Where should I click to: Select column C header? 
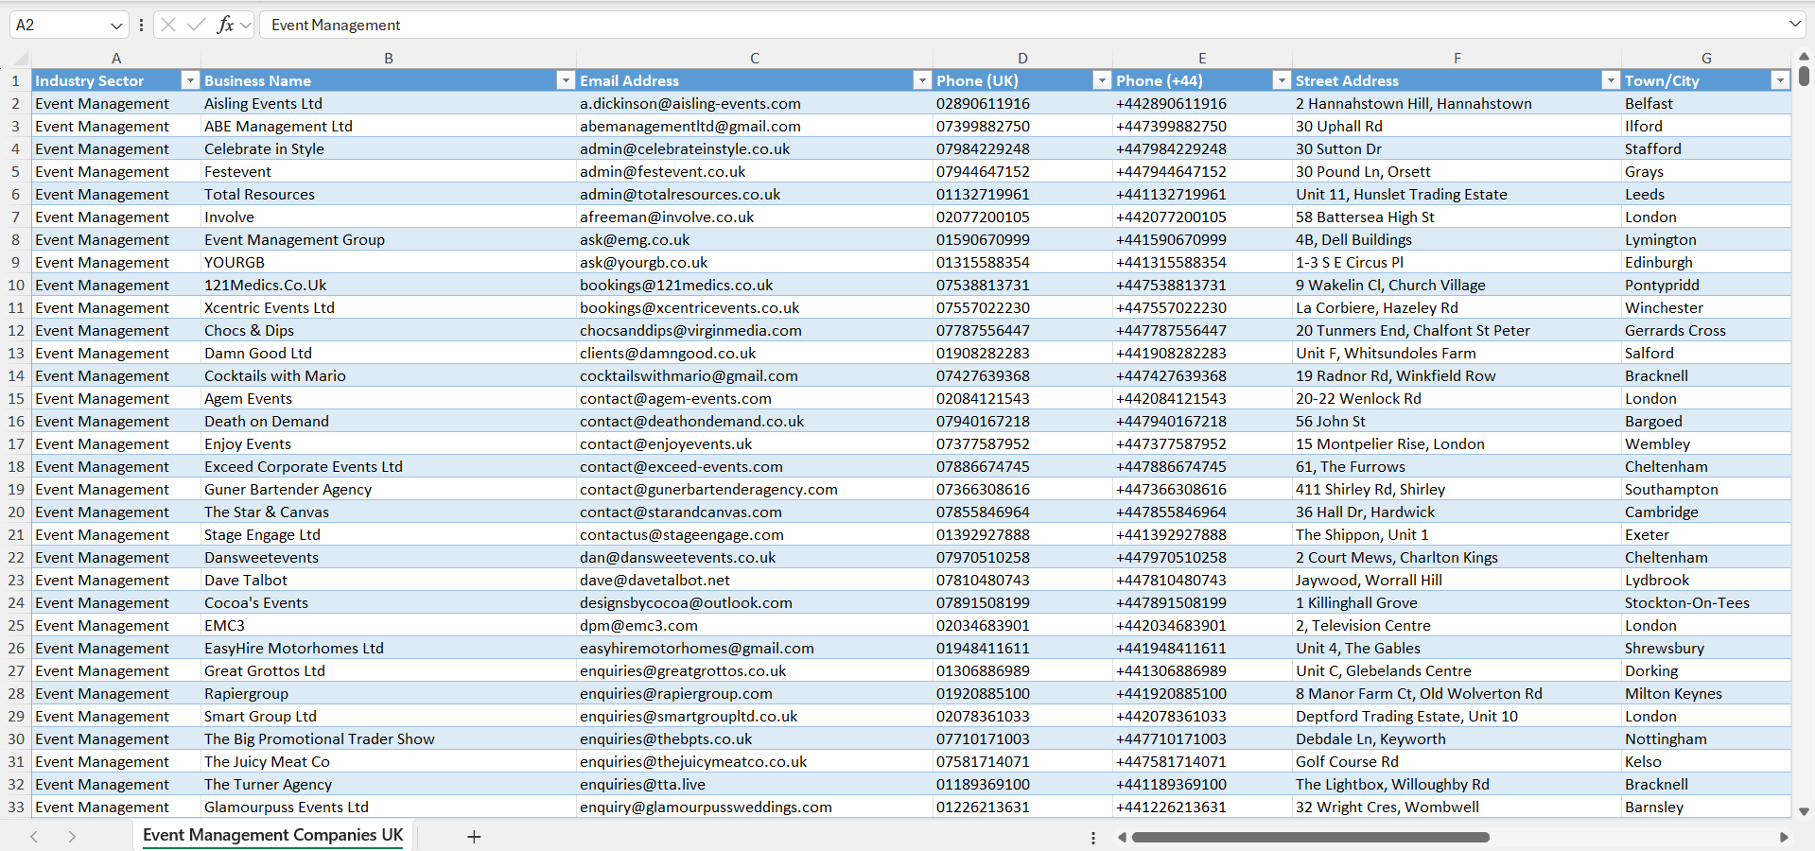click(x=755, y=58)
